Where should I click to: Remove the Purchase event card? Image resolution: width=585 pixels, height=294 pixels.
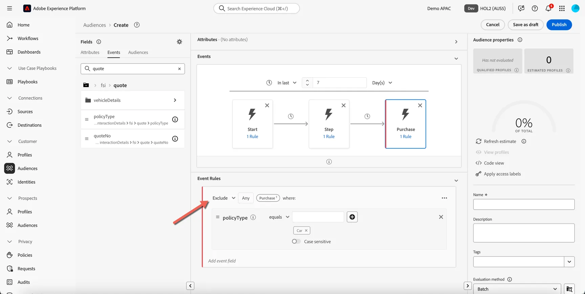point(420,105)
